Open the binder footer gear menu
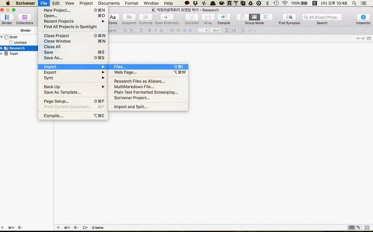 [20, 227]
